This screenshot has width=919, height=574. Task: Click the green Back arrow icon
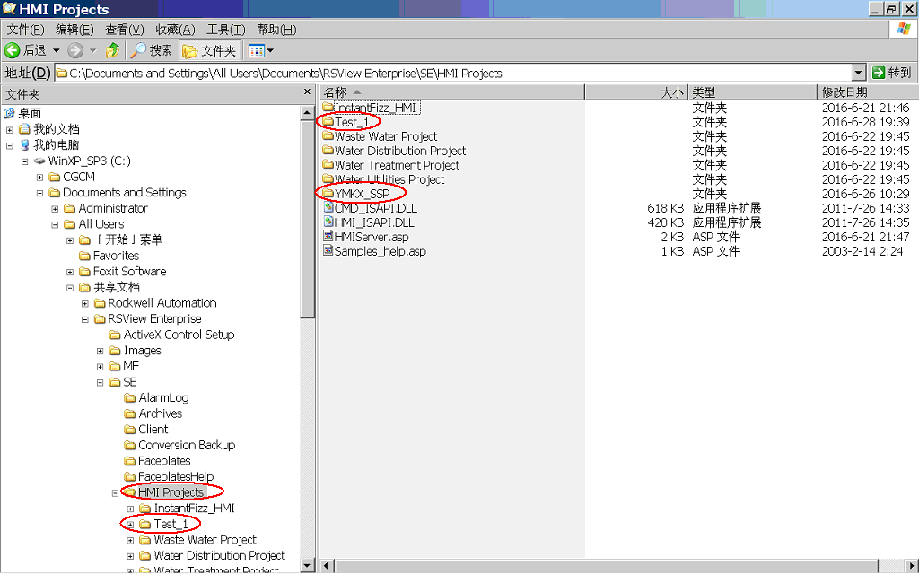click(x=12, y=50)
